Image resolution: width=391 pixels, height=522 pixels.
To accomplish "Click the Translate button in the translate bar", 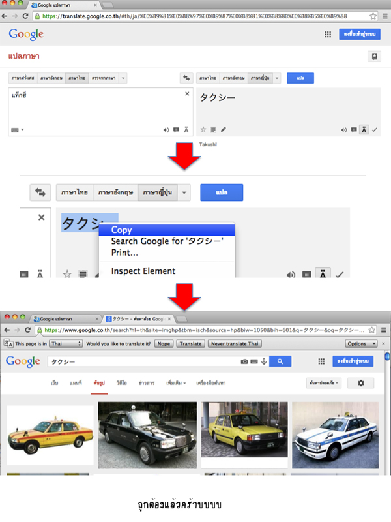I will pos(190,344).
